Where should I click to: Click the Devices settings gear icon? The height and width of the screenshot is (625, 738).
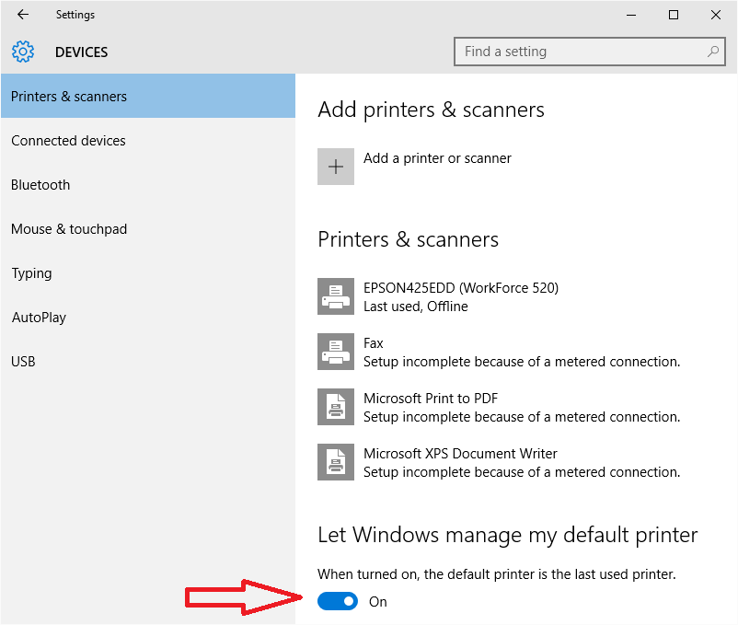point(23,52)
